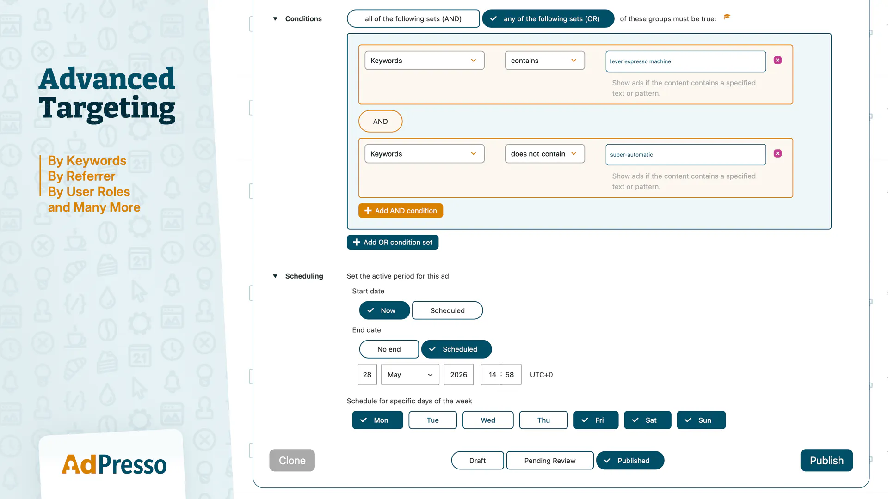Set start date to Now
This screenshot has width=888, height=499.
tap(384, 310)
